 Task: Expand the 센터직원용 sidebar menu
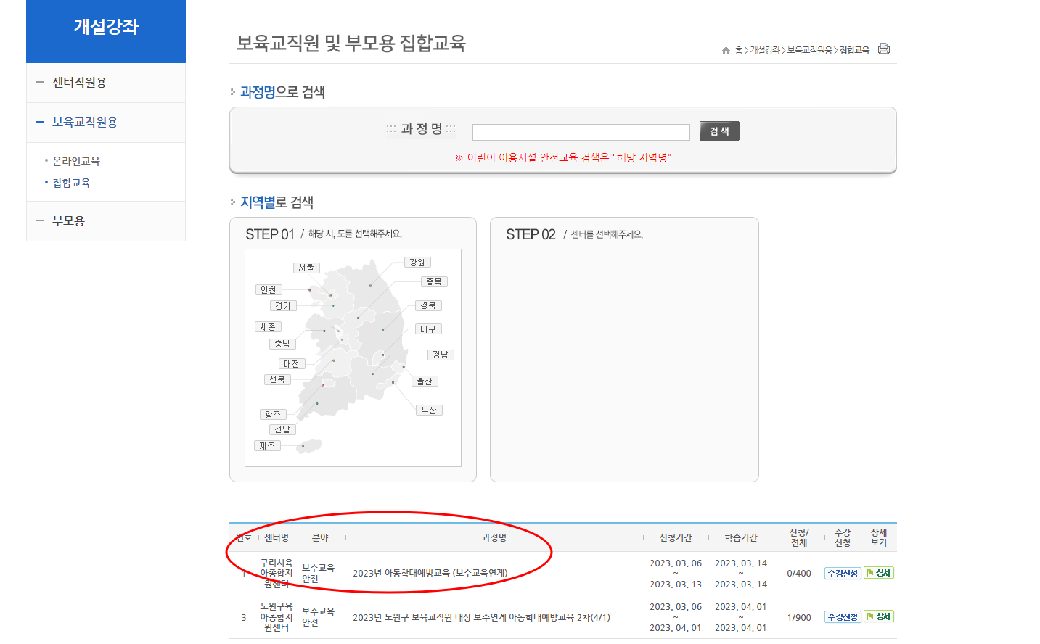pyautogui.click(x=106, y=83)
